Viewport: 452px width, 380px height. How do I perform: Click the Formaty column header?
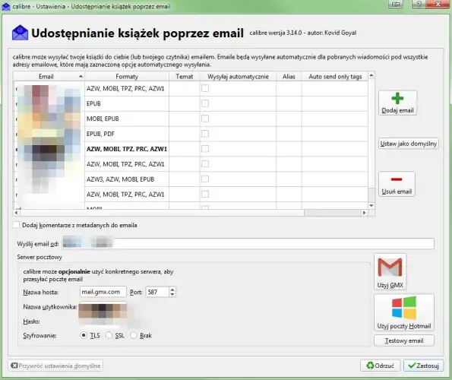[127, 77]
